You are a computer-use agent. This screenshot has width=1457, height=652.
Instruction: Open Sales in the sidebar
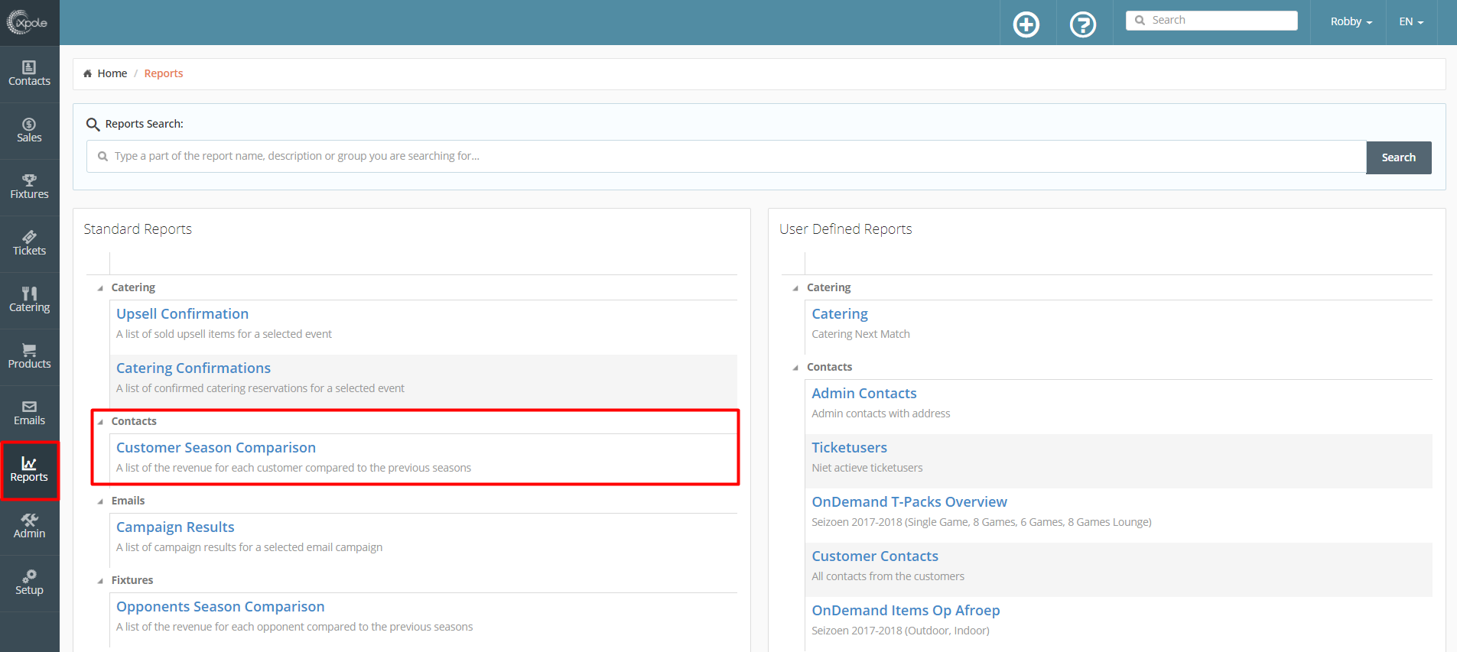click(x=29, y=131)
